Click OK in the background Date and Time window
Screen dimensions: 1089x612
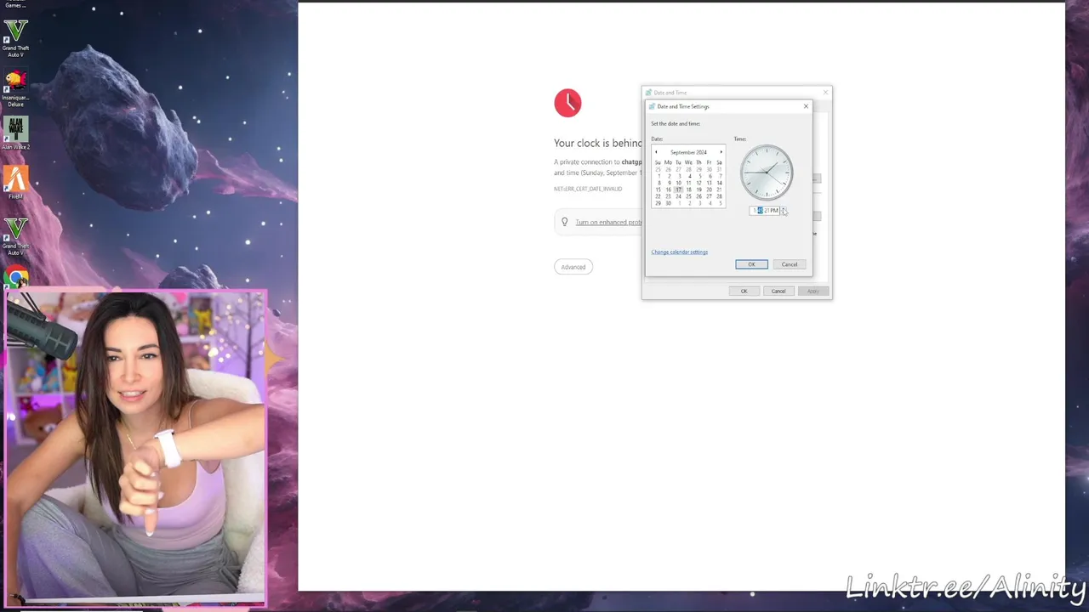(744, 291)
